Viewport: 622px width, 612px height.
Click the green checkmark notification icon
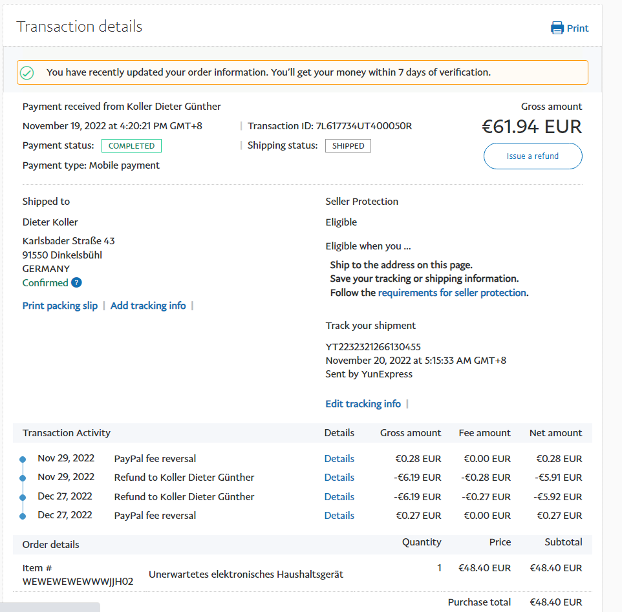point(27,72)
